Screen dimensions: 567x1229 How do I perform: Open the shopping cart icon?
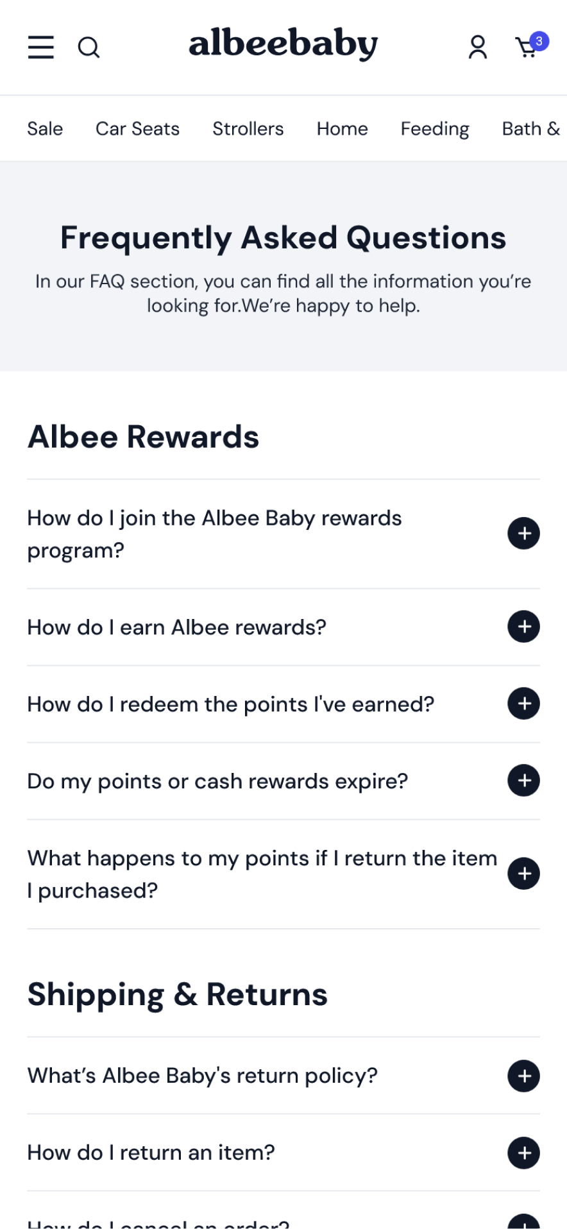click(x=527, y=48)
